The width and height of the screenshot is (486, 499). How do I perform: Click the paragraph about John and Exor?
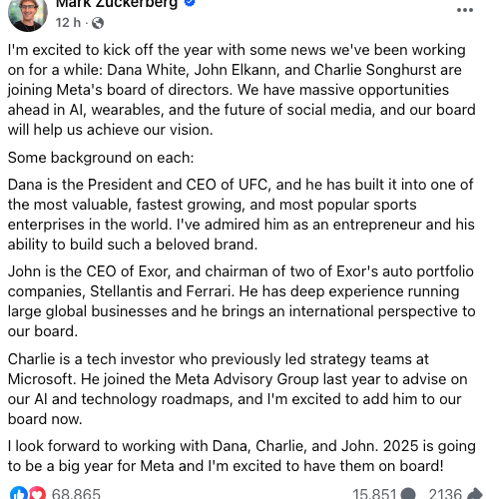pos(242,301)
